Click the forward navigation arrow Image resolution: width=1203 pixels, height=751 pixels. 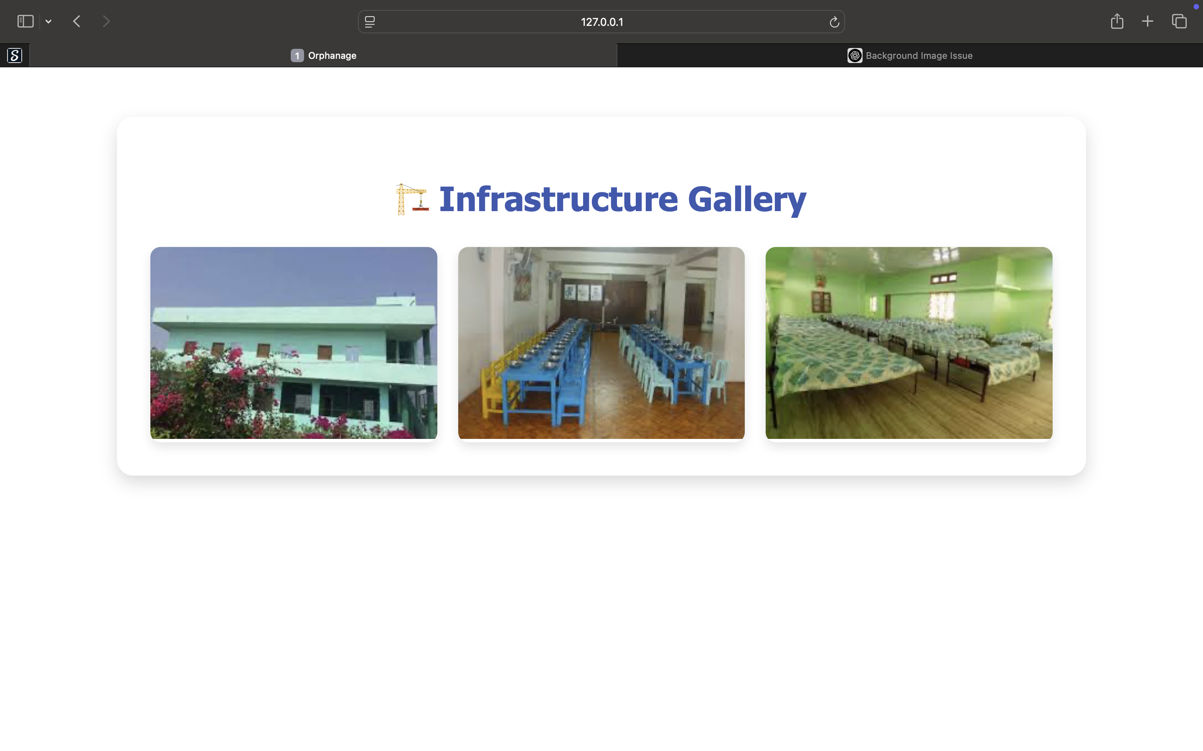106,21
